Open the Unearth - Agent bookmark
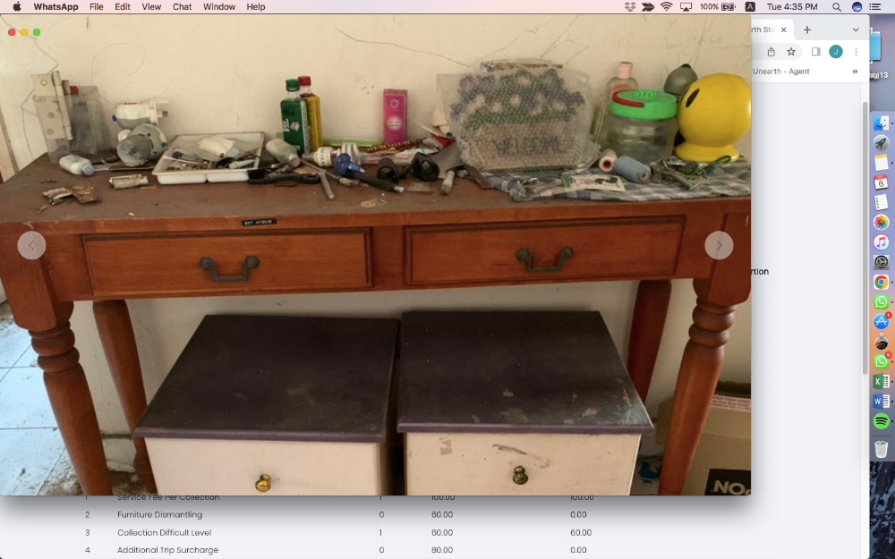This screenshot has height=559, width=895. point(780,72)
